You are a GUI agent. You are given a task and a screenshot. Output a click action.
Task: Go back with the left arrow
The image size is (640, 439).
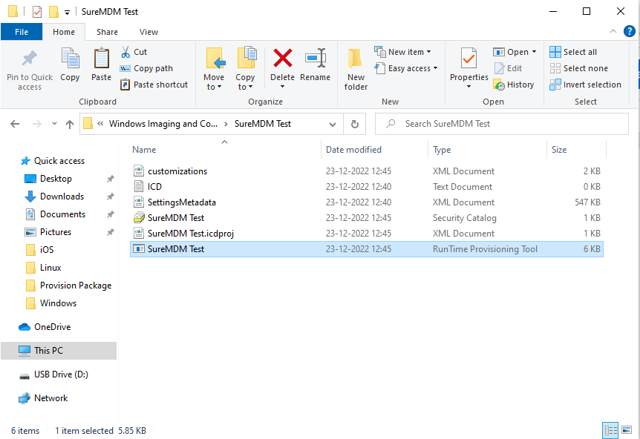coord(15,124)
